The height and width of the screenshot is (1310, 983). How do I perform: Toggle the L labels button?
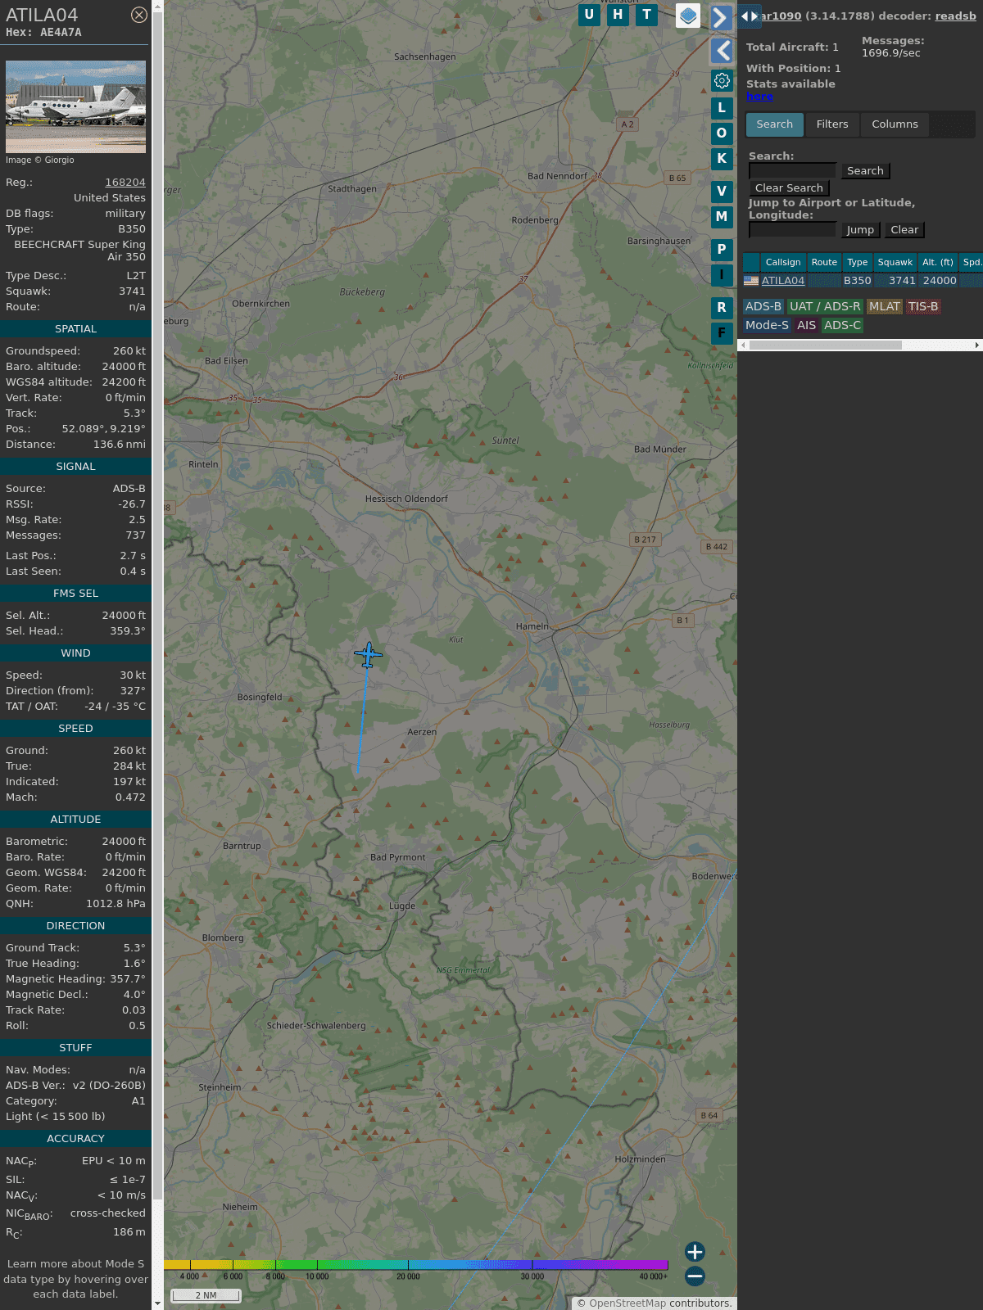pyautogui.click(x=722, y=108)
